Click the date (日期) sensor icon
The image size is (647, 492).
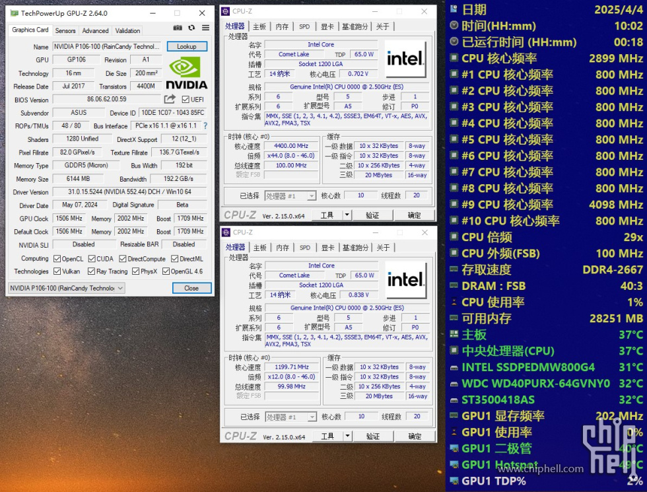coord(454,9)
